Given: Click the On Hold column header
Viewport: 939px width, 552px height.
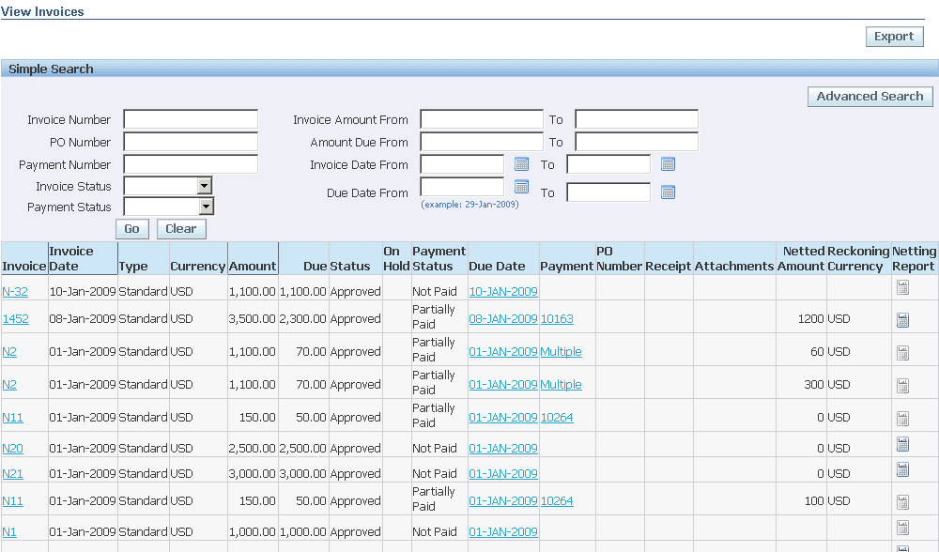Looking at the screenshot, I should coord(396,259).
